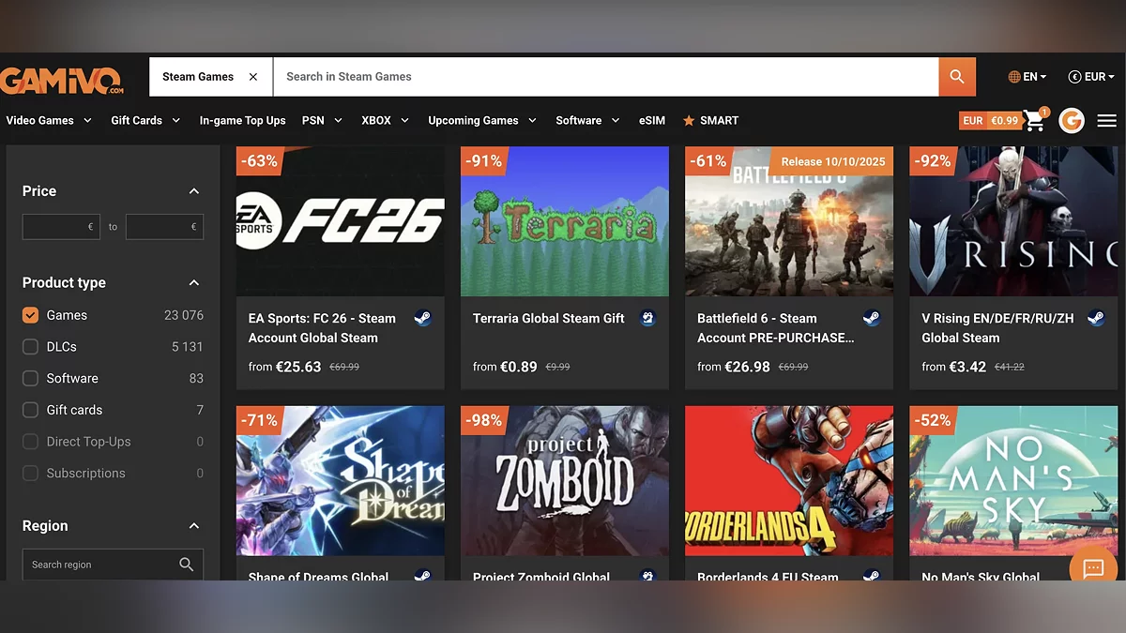The image size is (1126, 633).
Task: Open the Shape of Dreams thumbnail
Action: tap(341, 480)
